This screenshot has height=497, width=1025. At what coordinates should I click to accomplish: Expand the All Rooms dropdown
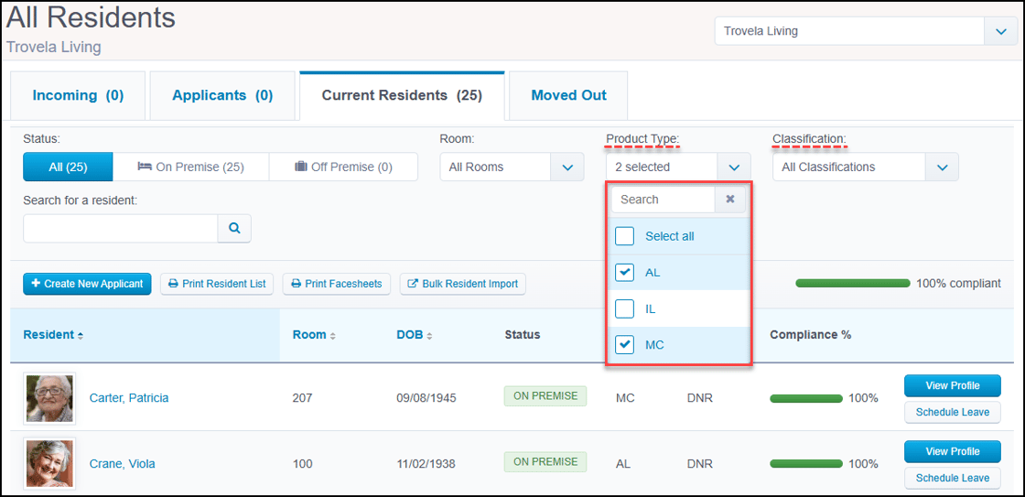tap(566, 167)
